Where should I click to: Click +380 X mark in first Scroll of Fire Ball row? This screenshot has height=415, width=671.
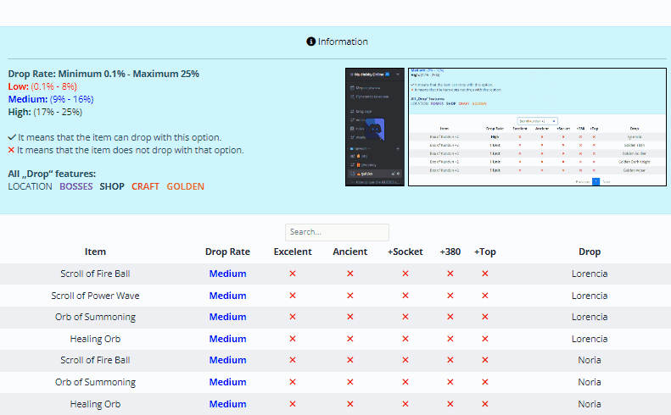tap(450, 274)
